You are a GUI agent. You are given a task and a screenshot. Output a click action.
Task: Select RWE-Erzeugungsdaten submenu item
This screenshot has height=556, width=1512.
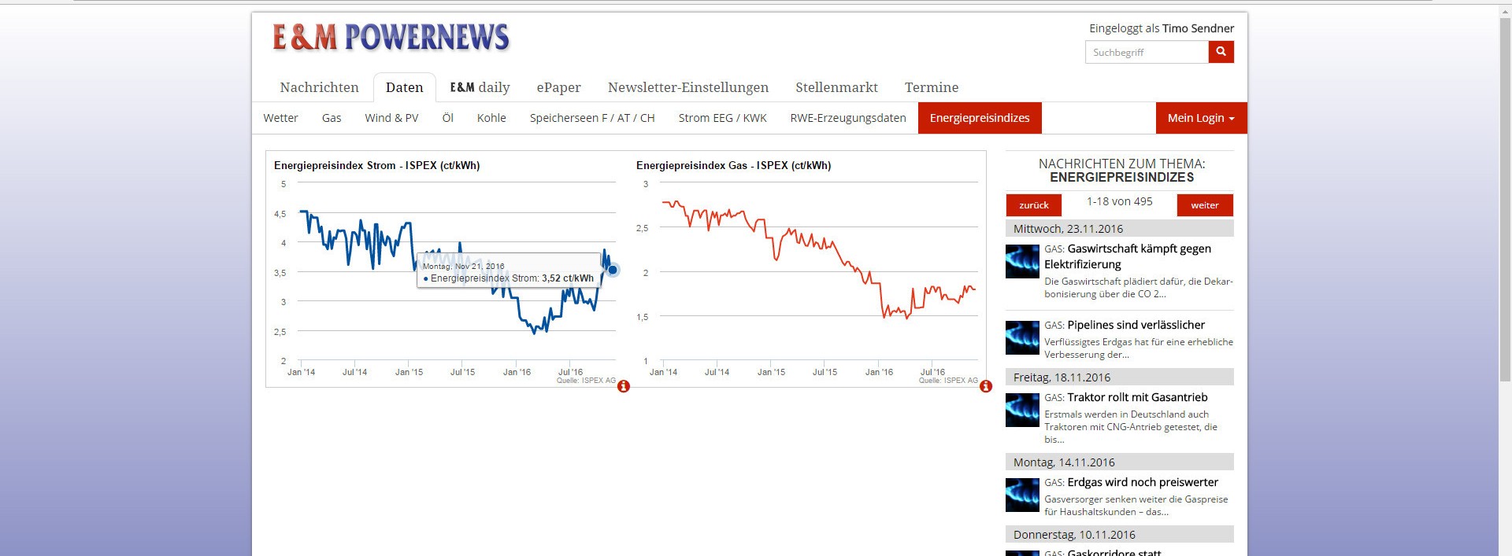pyautogui.click(x=848, y=118)
